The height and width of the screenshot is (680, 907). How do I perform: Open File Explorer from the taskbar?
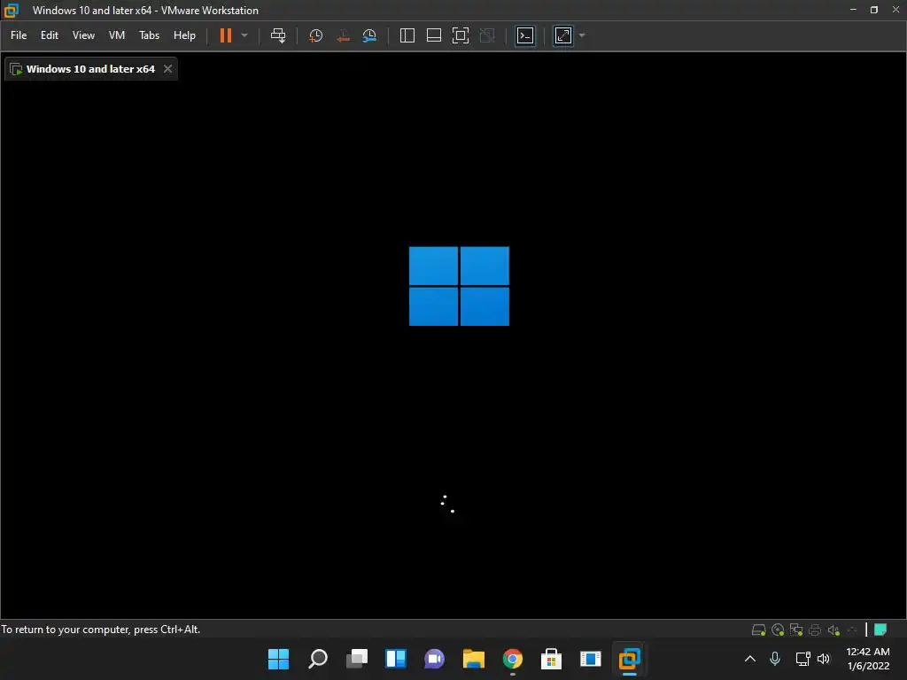pyautogui.click(x=474, y=659)
